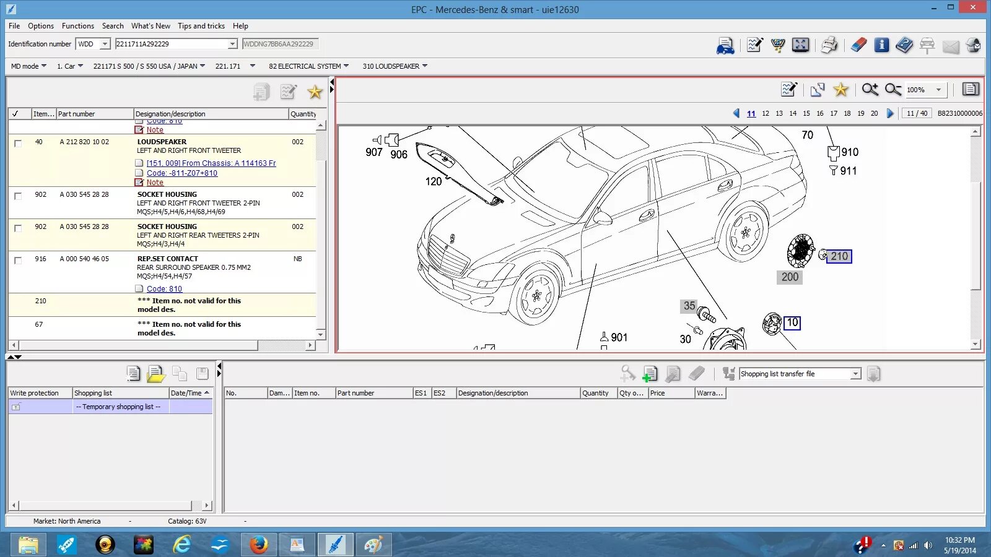This screenshot has width=991, height=557.
Task: Open the notes editor icon in top toolbar
Action: (754, 45)
